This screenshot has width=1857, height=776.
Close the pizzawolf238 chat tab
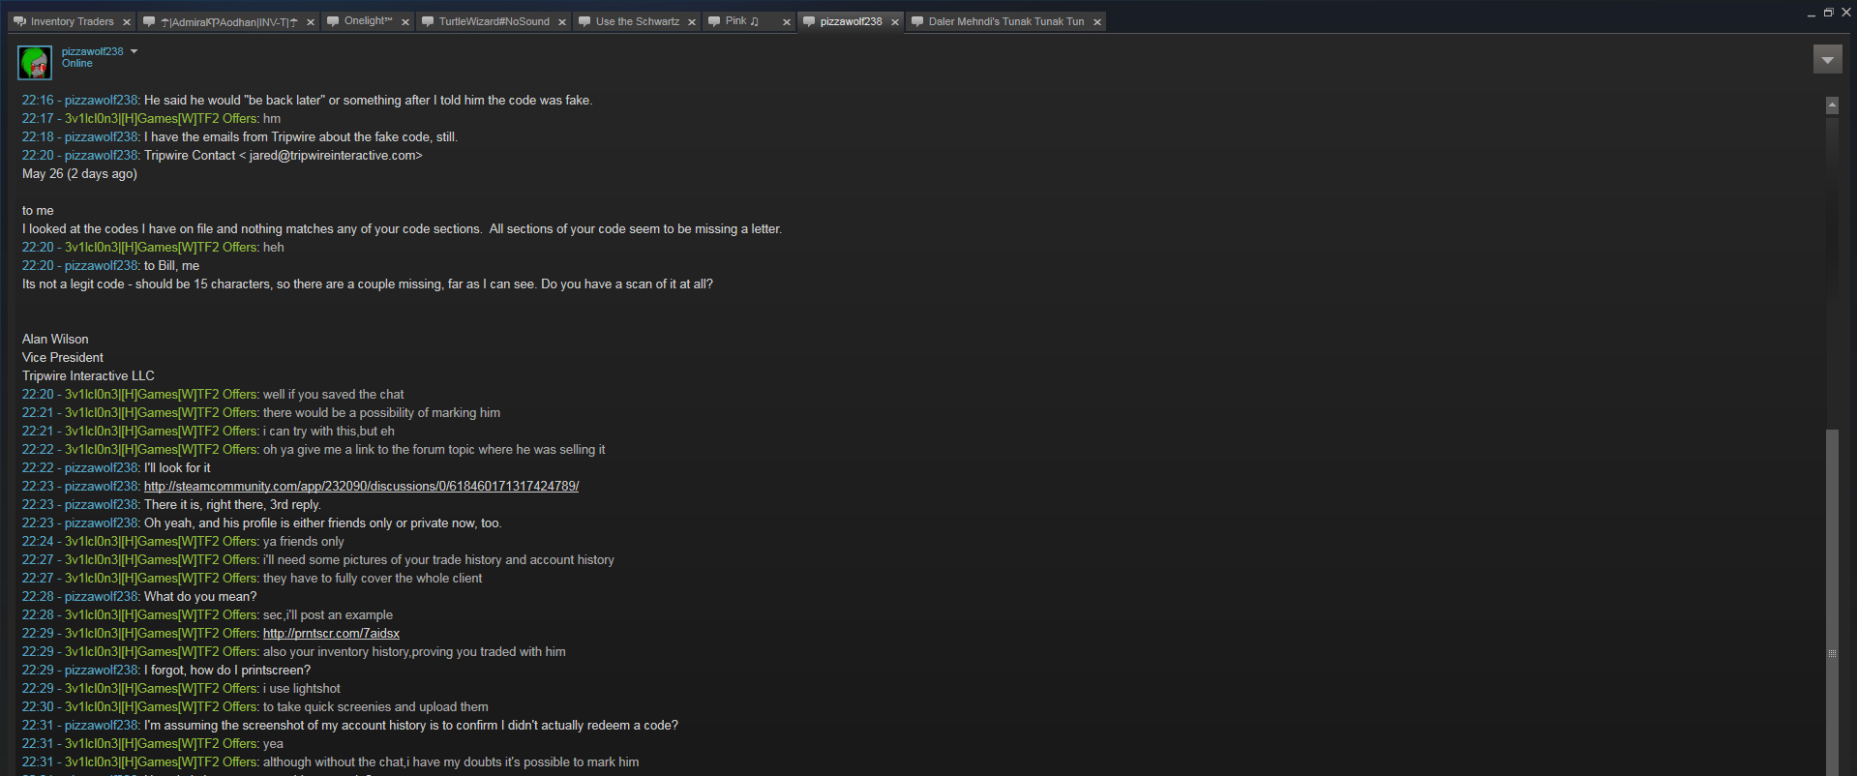point(895,22)
